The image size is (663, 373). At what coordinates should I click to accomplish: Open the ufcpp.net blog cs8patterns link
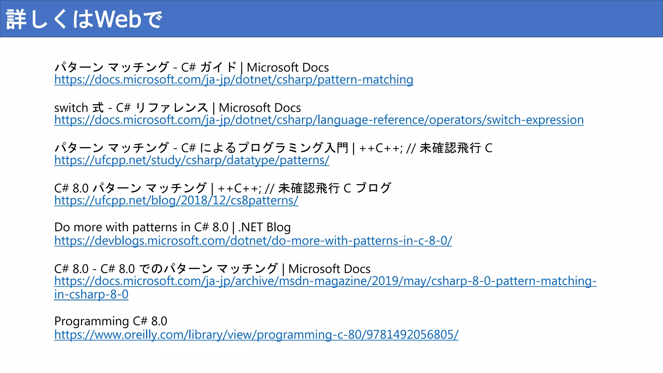click(176, 200)
